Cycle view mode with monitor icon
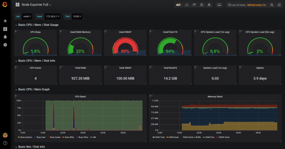Viewport: 285px width, 149px height. [x=219, y=5]
